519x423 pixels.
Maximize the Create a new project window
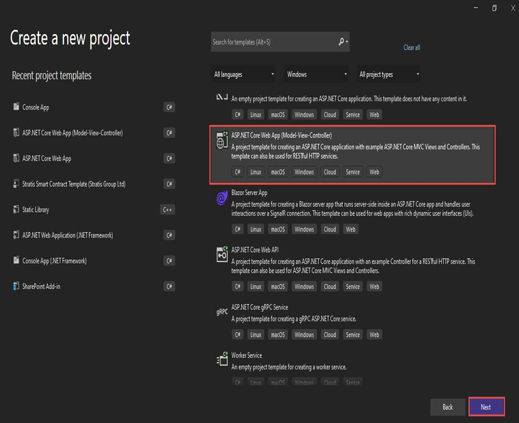click(x=494, y=8)
